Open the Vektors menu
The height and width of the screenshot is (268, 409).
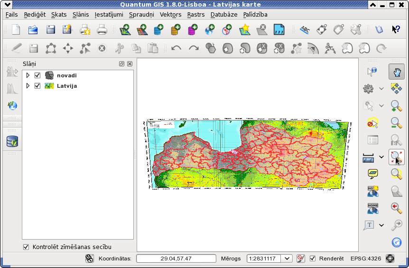tap(171, 15)
